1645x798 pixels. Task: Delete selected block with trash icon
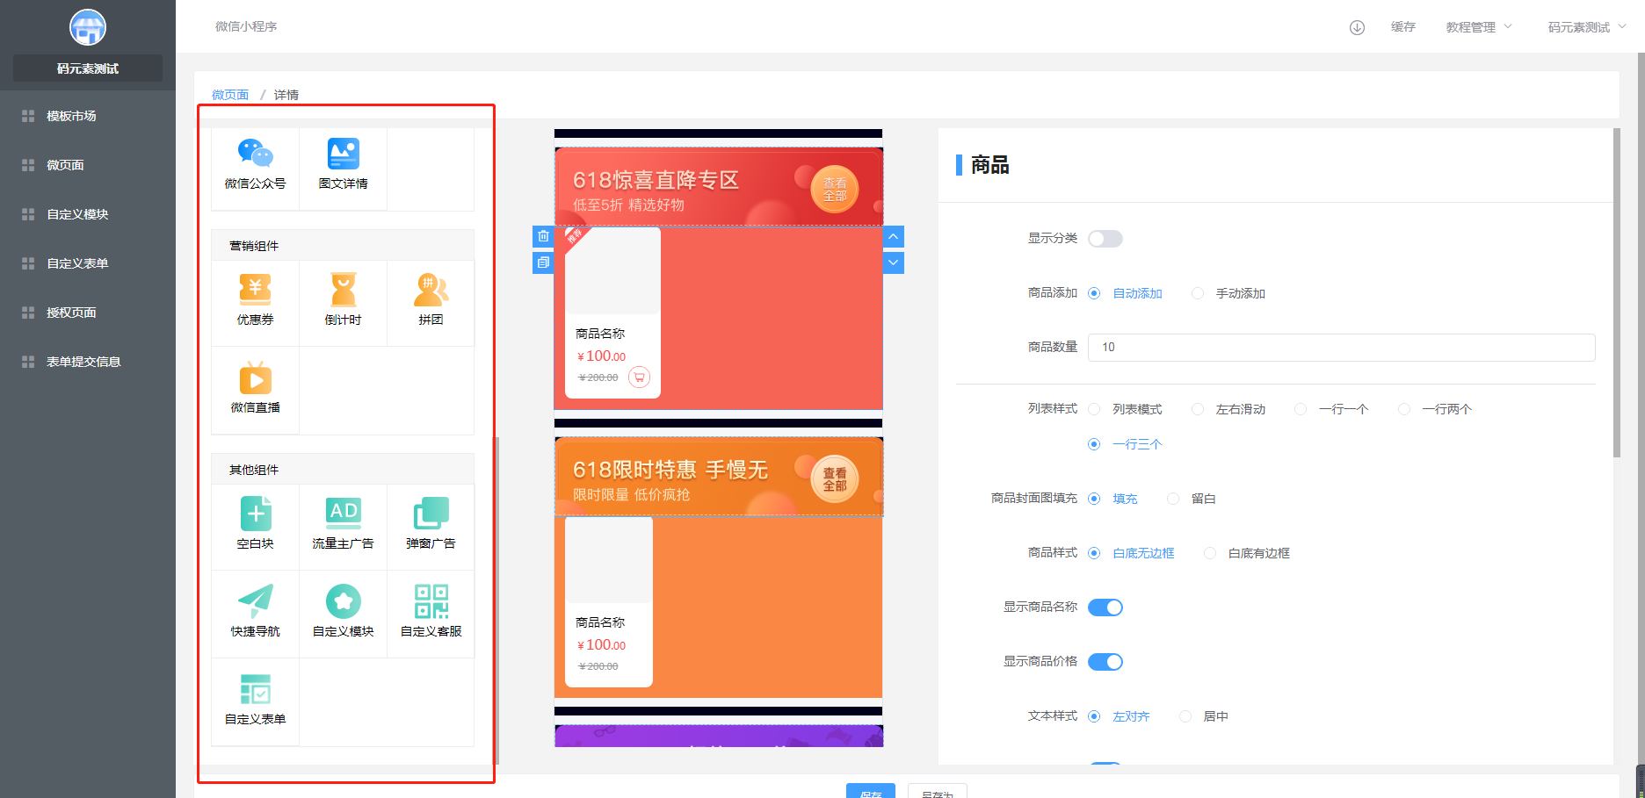(x=543, y=236)
